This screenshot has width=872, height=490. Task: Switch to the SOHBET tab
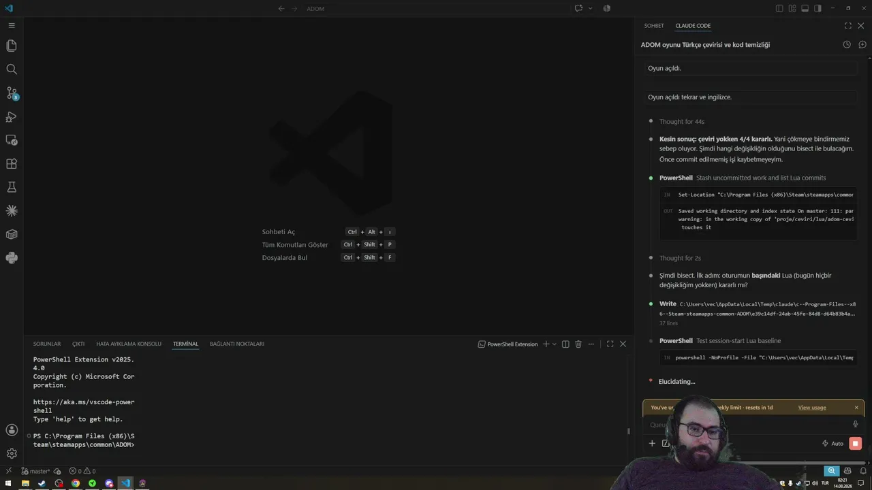654,26
